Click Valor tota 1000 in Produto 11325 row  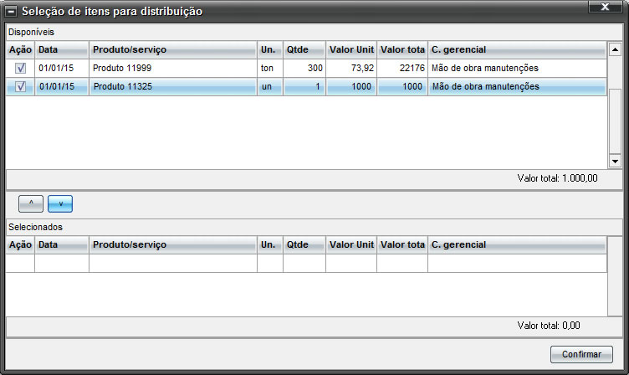[402, 86]
